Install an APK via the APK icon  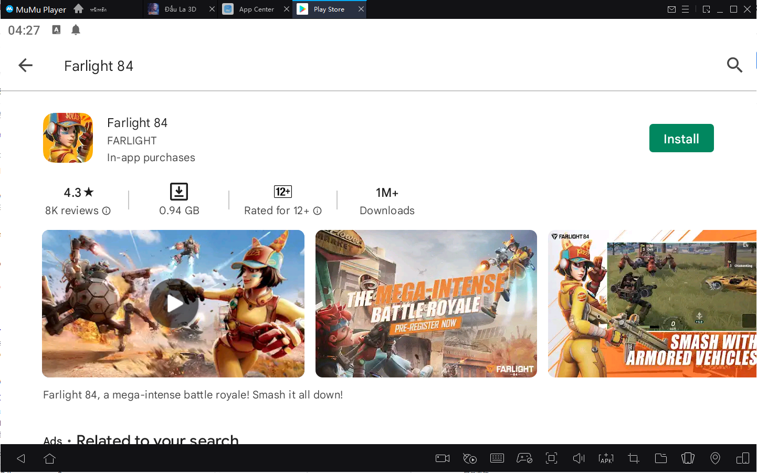pyautogui.click(x=606, y=458)
